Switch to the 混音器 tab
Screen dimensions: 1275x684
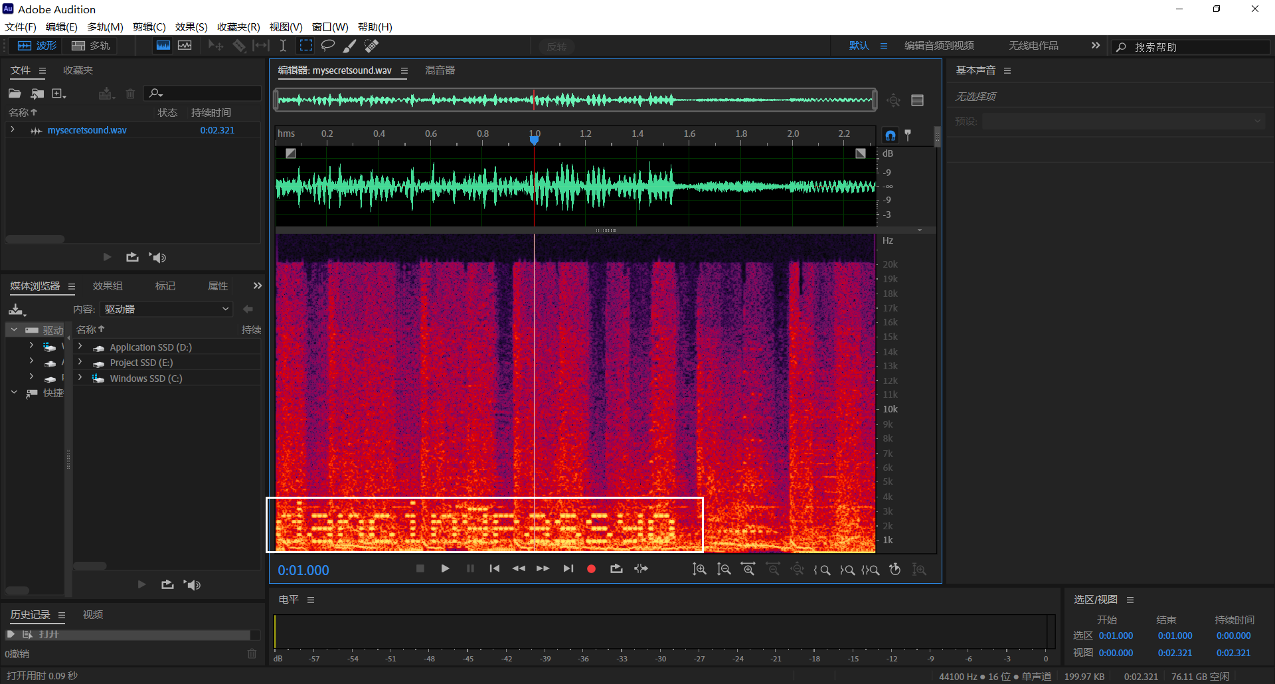pos(440,70)
